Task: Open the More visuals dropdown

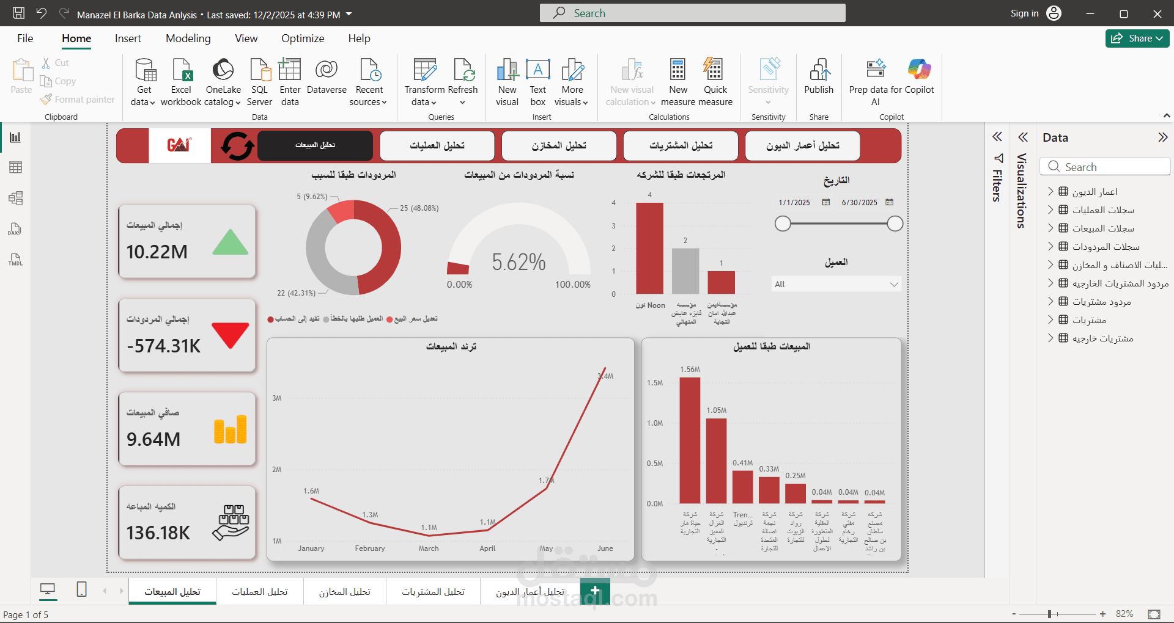Action: pyautogui.click(x=572, y=82)
